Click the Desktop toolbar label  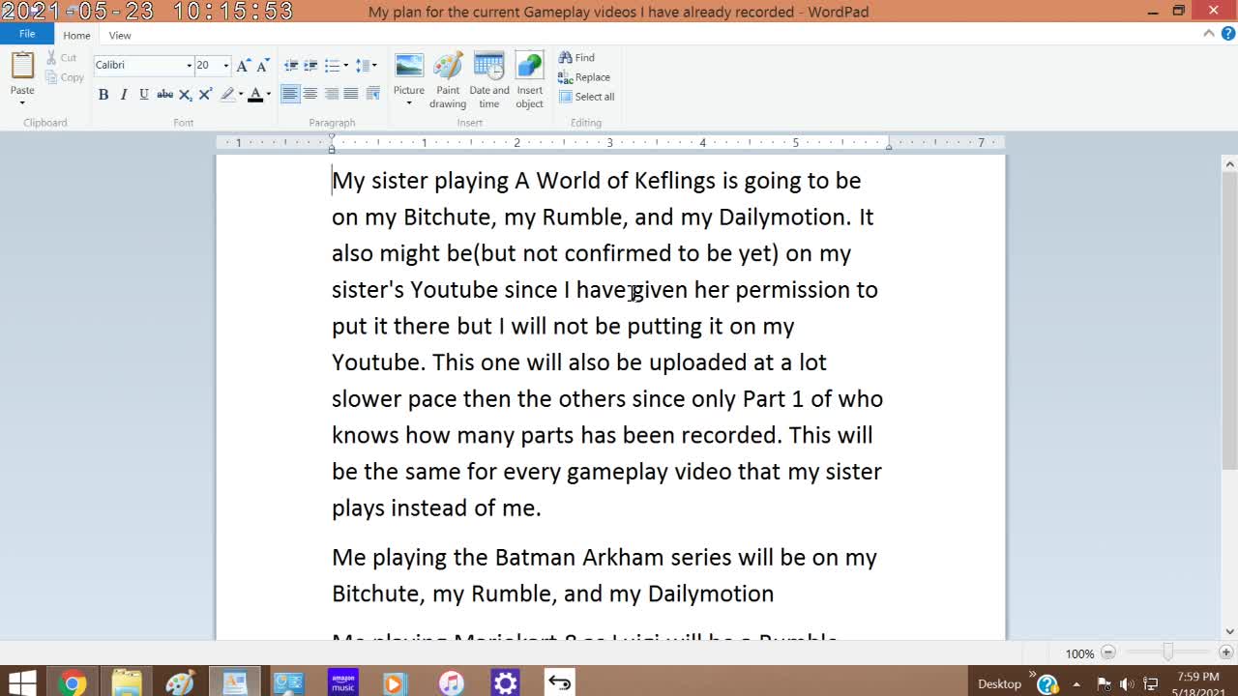[x=999, y=683]
